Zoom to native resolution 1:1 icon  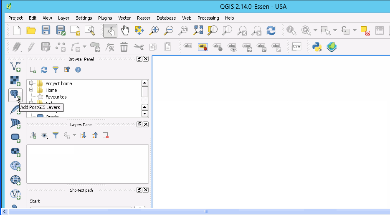pos(183,30)
